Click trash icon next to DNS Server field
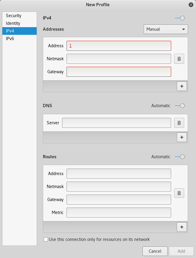The width and height of the screenshot is (196, 258). [x=179, y=123]
